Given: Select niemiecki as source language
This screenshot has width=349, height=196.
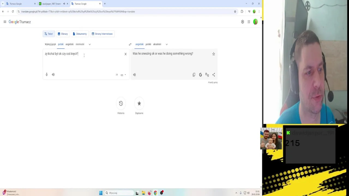Looking at the screenshot, I should click(x=80, y=44).
